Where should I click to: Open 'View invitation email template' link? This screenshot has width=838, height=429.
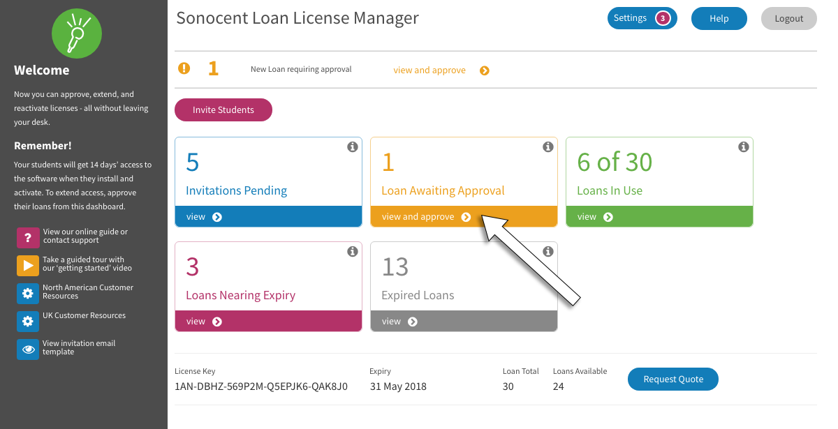pos(79,347)
